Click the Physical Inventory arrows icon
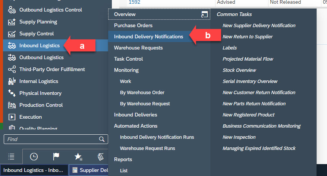The image size is (327, 176). 12,93
